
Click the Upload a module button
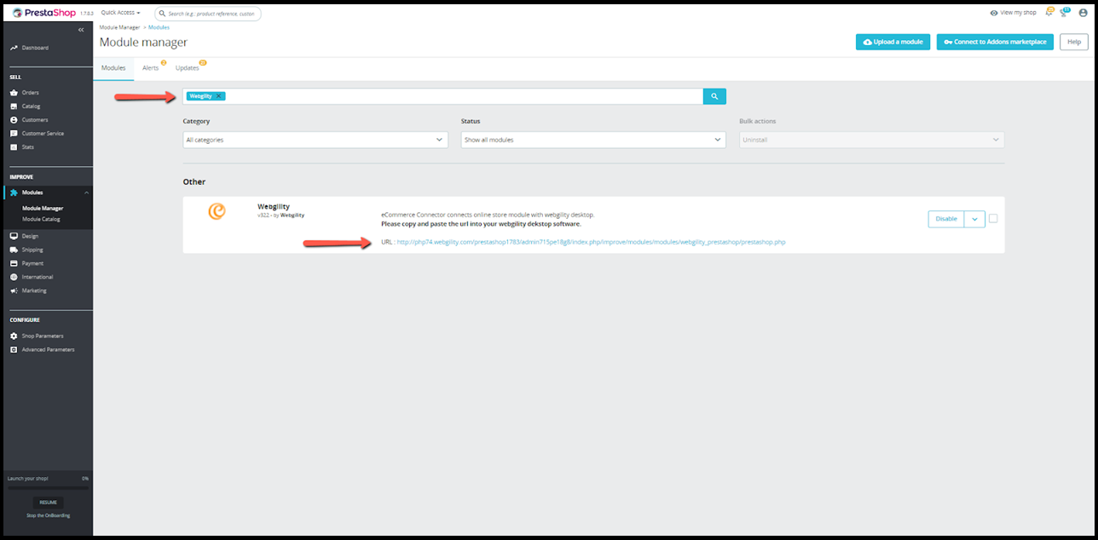point(893,42)
